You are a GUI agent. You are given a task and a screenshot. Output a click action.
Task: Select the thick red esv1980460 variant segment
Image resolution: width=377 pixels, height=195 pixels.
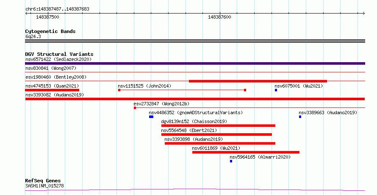click(258, 81)
